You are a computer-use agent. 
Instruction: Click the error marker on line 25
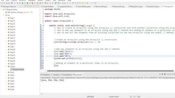41,65
